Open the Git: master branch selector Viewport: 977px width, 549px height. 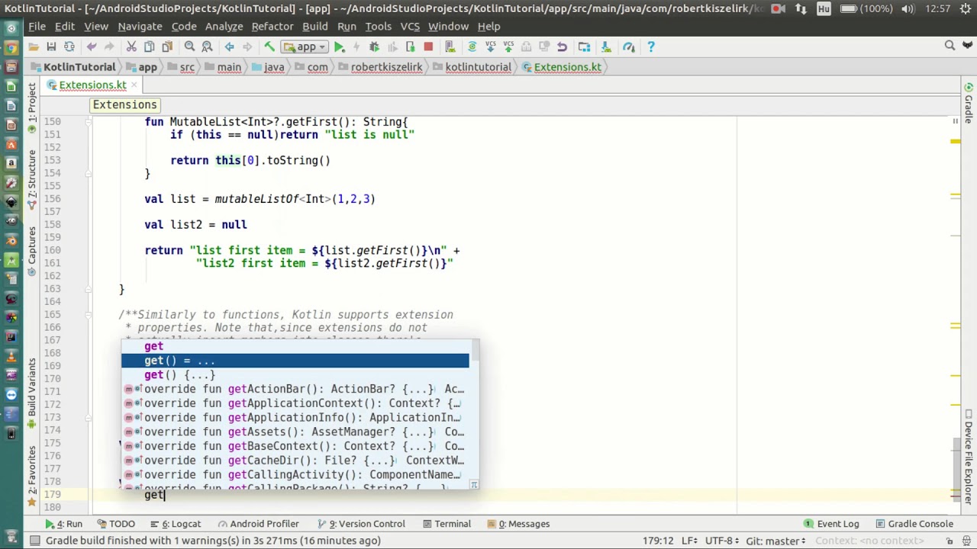tap(775, 541)
